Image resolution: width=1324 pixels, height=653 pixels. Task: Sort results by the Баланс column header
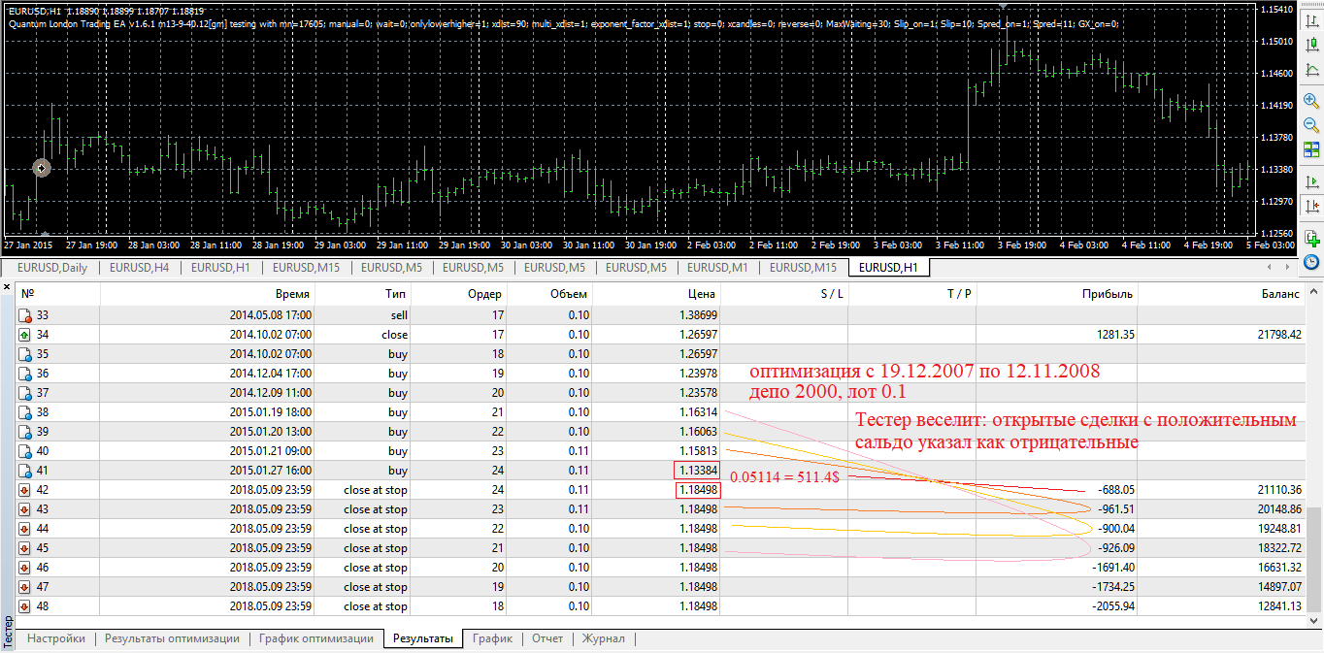(1222, 293)
